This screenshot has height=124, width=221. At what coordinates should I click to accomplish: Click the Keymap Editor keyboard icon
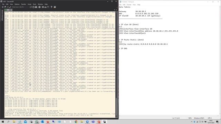pyautogui.click(x=45, y=7)
